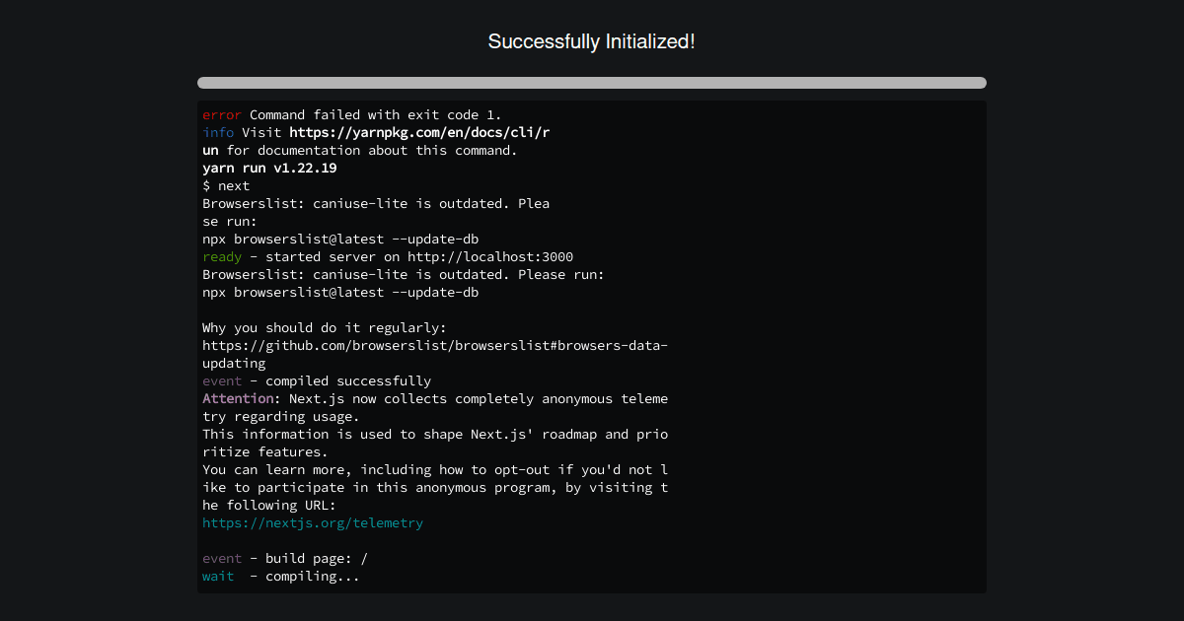Select the "build page: /" event line
This screenshot has height=621, width=1184.
pos(316,559)
